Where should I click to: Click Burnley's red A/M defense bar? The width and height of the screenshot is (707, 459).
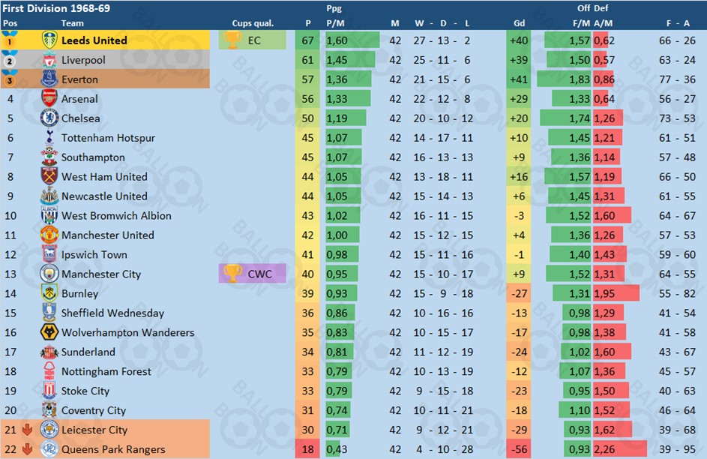click(616, 294)
